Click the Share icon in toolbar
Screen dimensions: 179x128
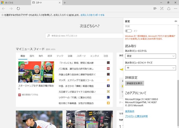pyautogui.click(x=169, y=9)
